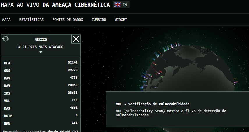Click the OEA value 32142

[73, 62]
